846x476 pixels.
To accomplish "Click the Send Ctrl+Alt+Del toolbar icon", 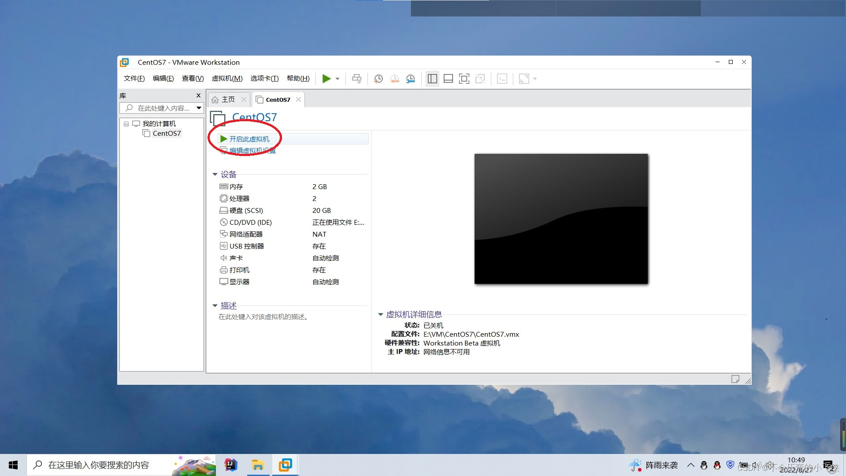I will [356, 79].
